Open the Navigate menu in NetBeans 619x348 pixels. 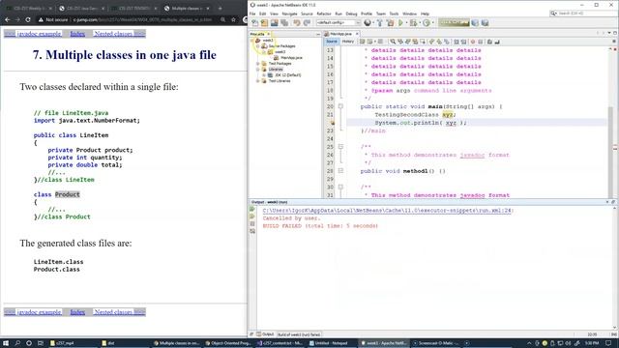(289, 14)
